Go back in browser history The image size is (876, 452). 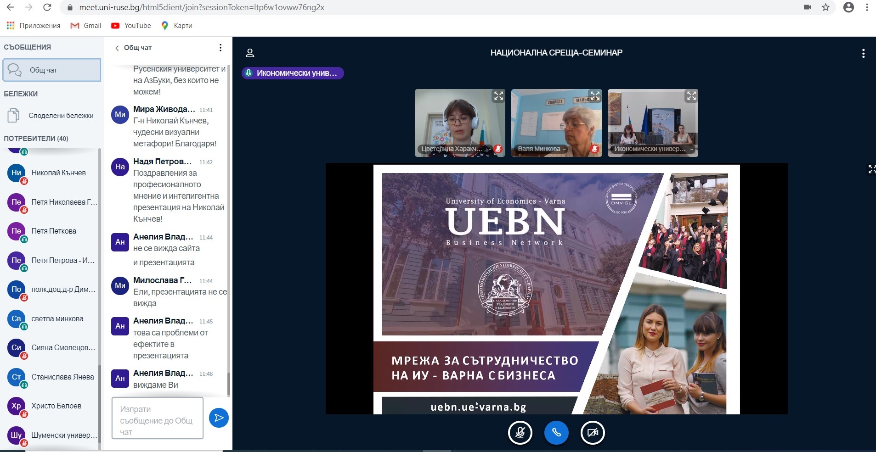click(x=10, y=7)
